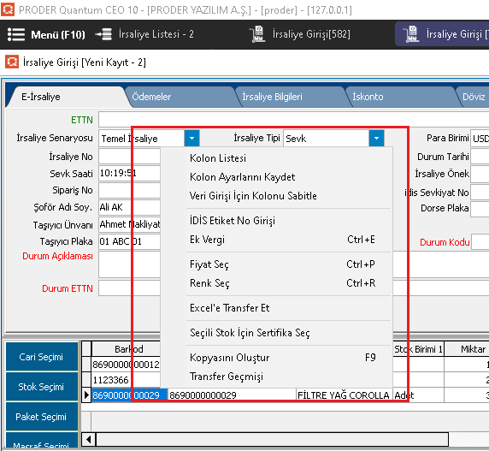Select Kolon Listesi from context menu
Image resolution: width=489 pixels, height=451 pixels.
[x=276, y=158]
